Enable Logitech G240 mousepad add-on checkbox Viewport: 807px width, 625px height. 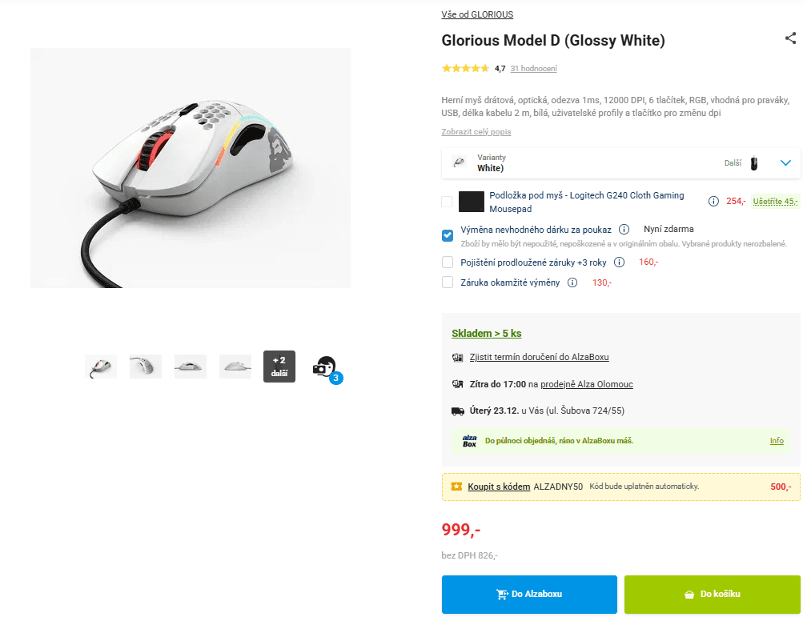click(448, 202)
